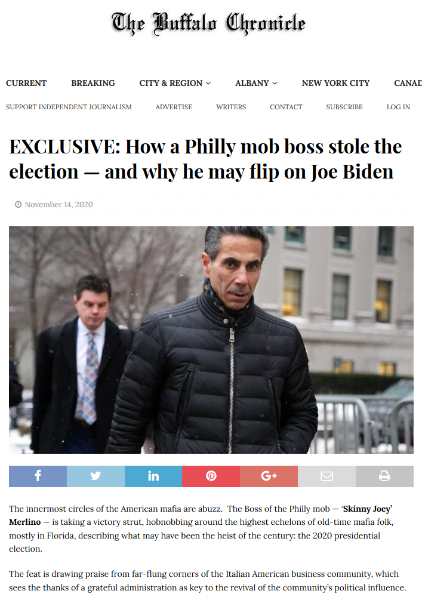The image size is (422, 606).
Task: Expand the City & Region dropdown
Action: pyautogui.click(x=175, y=83)
